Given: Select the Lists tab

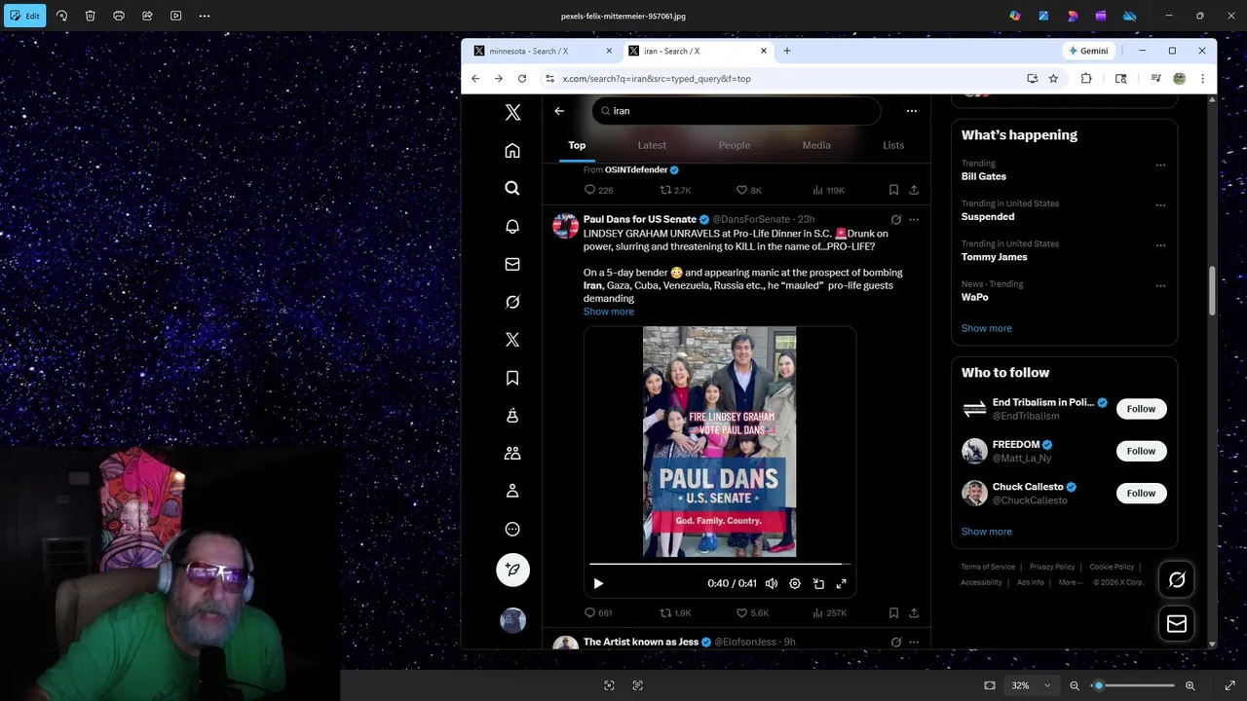Looking at the screenshot, I should [x=893, y=145].
